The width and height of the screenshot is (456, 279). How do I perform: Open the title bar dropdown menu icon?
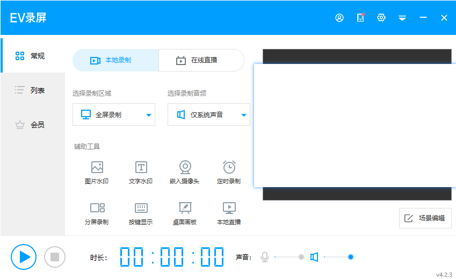402,18
